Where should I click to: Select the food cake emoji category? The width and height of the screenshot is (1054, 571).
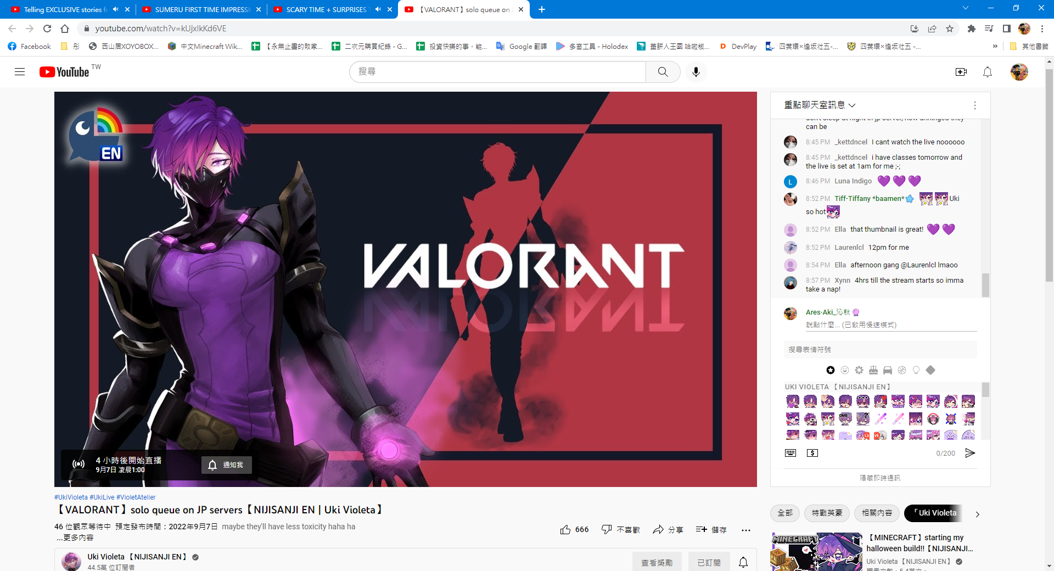coord(873,370)
